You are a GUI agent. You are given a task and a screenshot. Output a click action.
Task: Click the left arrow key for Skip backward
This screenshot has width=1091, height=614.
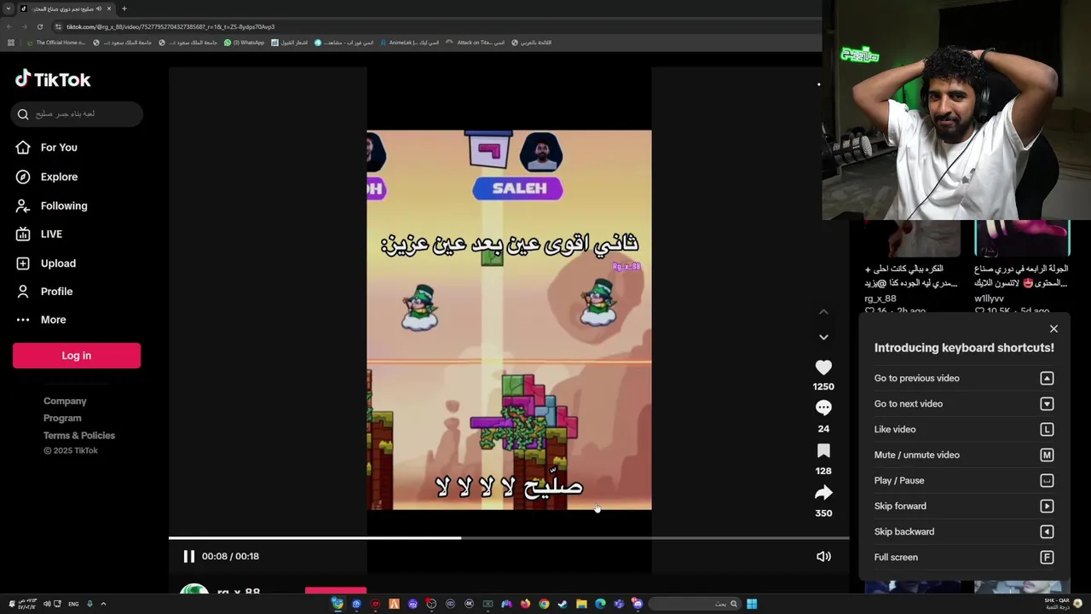(x=1047, y=531)
